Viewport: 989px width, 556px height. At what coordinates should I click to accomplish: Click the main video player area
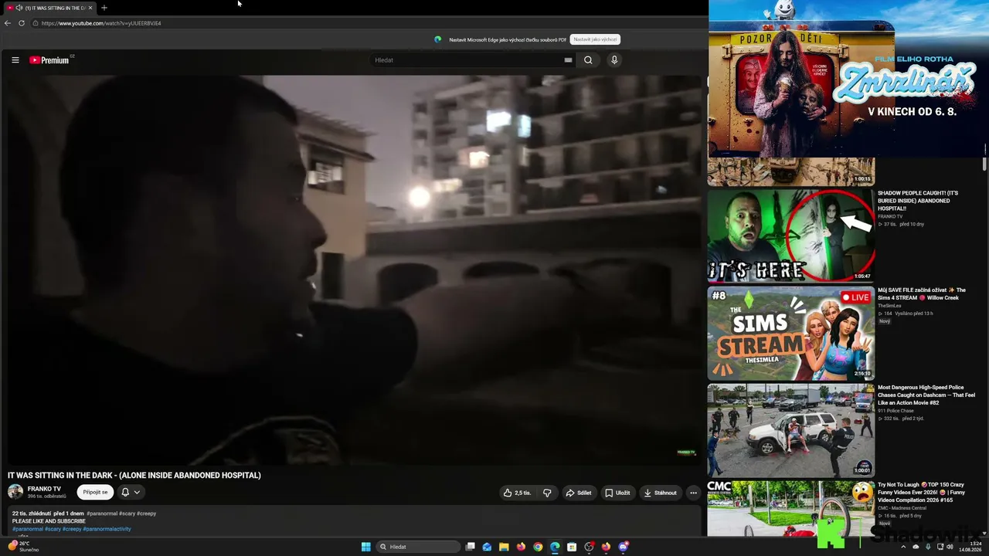354,270
